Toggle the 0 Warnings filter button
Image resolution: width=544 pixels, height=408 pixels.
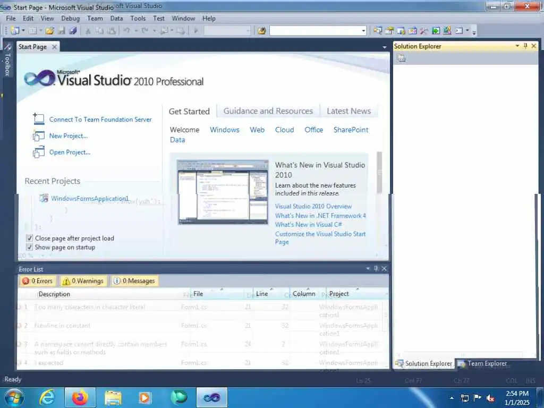tap(83, 280)
